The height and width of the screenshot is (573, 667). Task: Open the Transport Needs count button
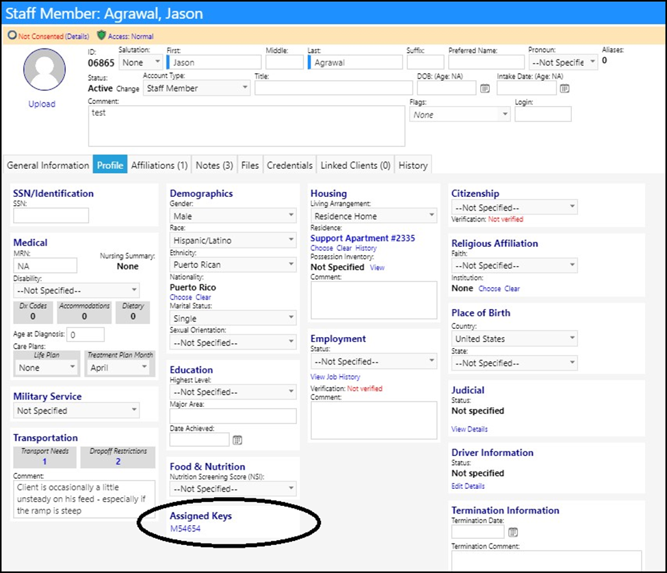[44, 457]
